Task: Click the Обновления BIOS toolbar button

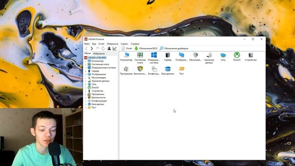Action: coord(146,48)
